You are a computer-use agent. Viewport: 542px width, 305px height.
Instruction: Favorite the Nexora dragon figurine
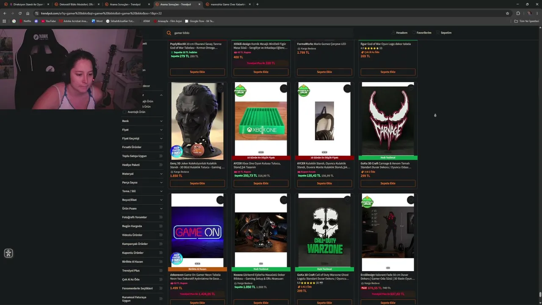click(284, 200)
